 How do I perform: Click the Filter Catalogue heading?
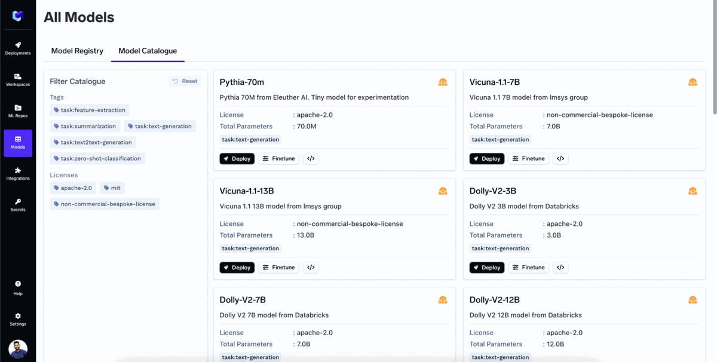pos(78,81)
